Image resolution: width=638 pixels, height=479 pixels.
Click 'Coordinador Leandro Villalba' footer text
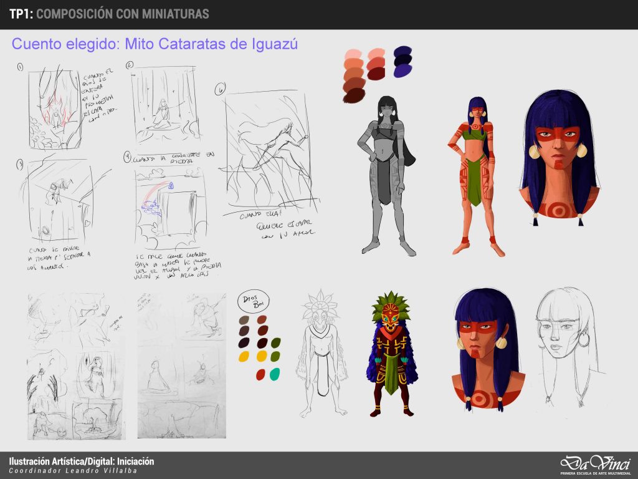tap(73, 470)
